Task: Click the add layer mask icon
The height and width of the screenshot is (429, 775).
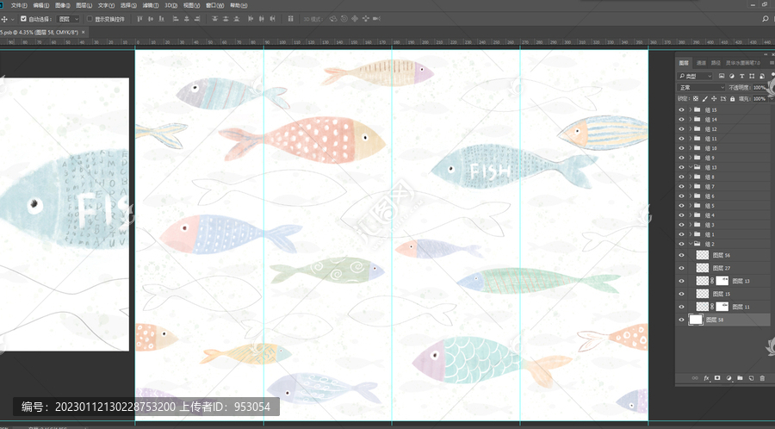Action: pyautogui.click(x=717, y=377)
